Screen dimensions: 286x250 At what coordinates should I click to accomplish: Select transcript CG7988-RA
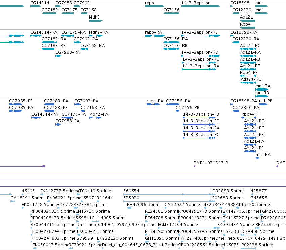point(68,52)
